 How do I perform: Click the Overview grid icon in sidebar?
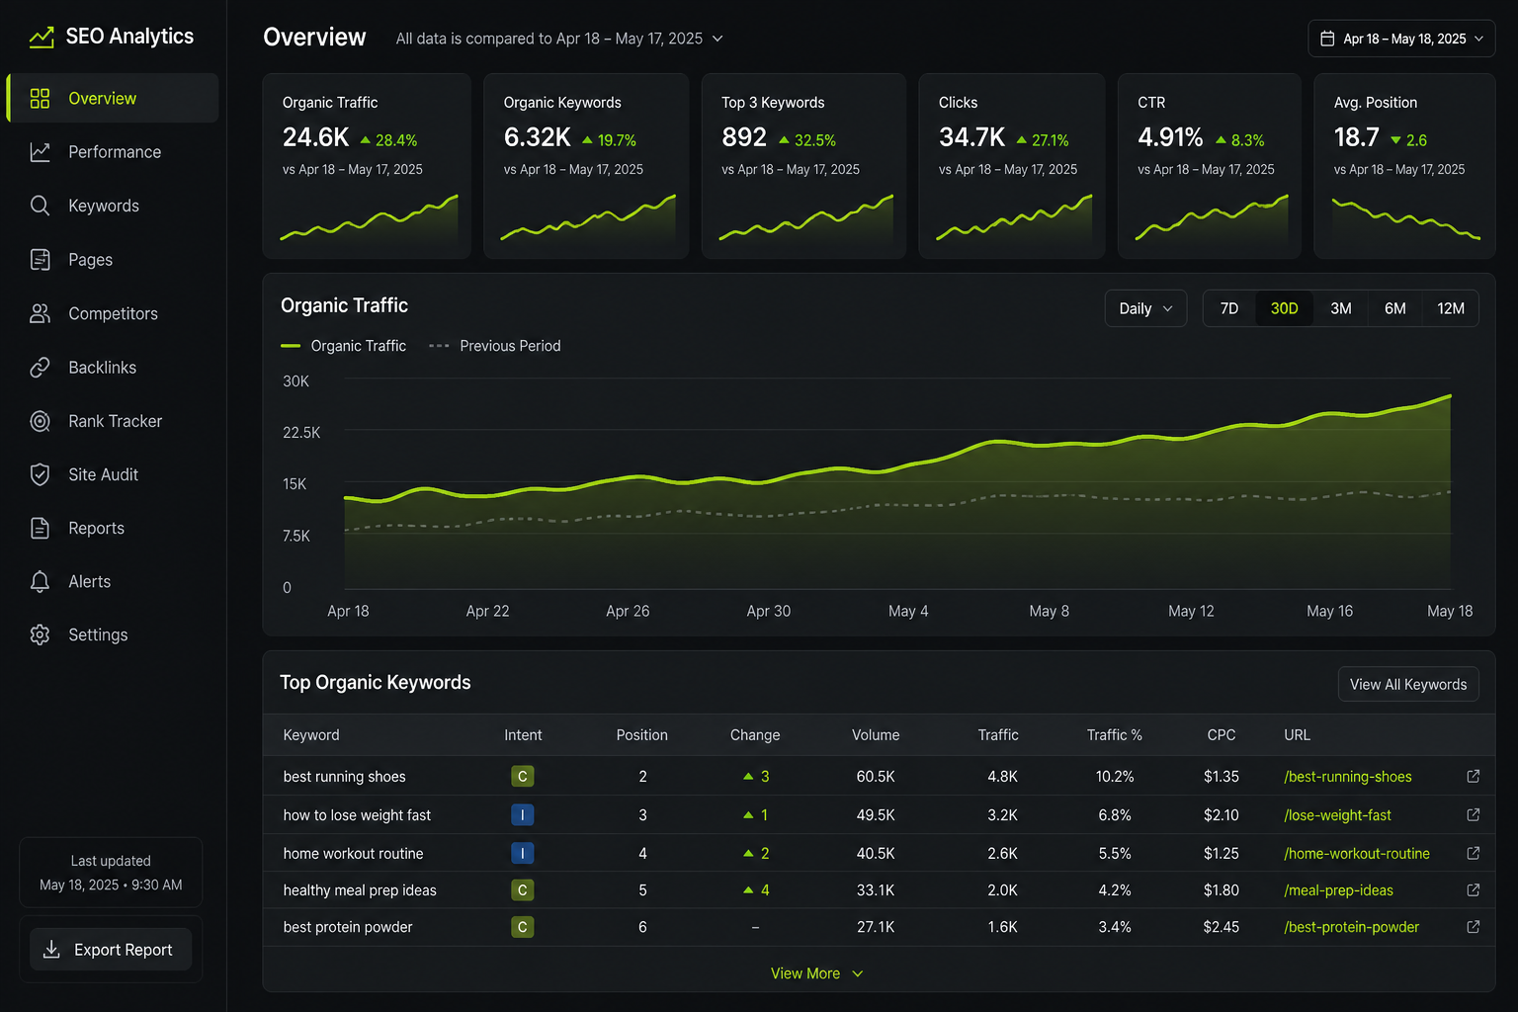coord(40,98)
